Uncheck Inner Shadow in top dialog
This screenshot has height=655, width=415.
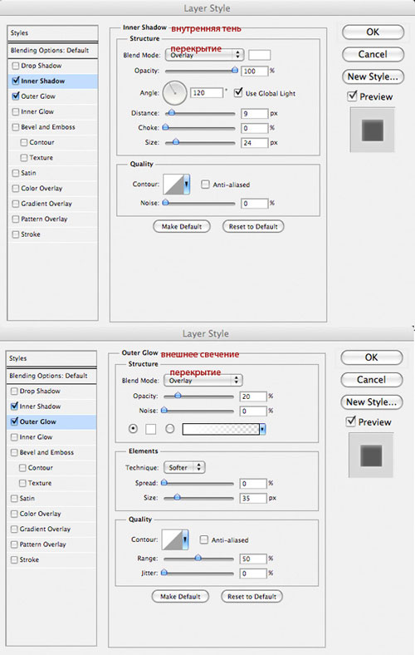click(x=16, y=81)
